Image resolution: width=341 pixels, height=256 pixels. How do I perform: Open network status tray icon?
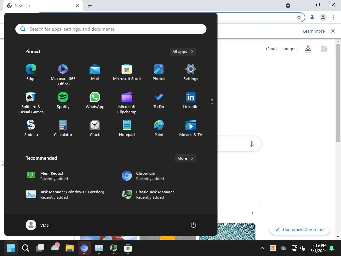click(294, 248)
